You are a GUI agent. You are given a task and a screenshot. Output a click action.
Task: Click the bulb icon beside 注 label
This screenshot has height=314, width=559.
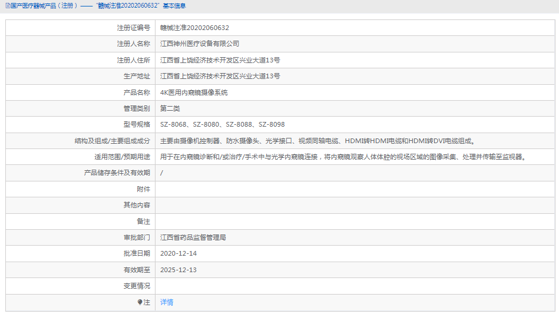point(140,302)
